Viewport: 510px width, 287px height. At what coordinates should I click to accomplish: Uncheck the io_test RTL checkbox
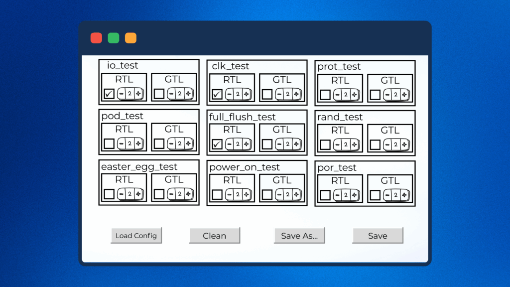pos(109,94)
